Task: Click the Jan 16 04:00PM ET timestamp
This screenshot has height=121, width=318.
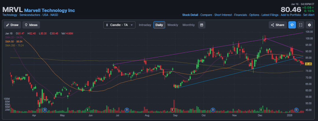Action: 303,4
